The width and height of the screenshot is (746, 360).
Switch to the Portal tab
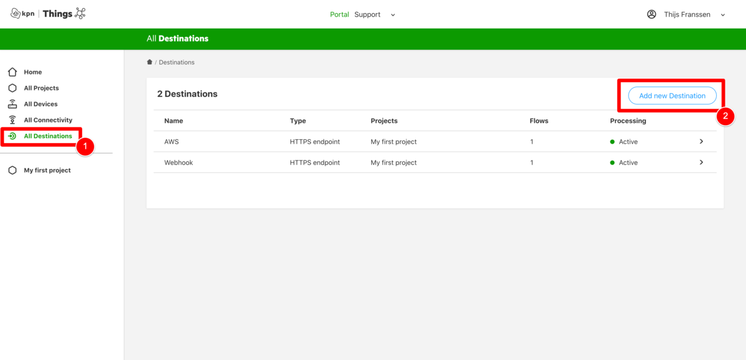tap(339, 14)
